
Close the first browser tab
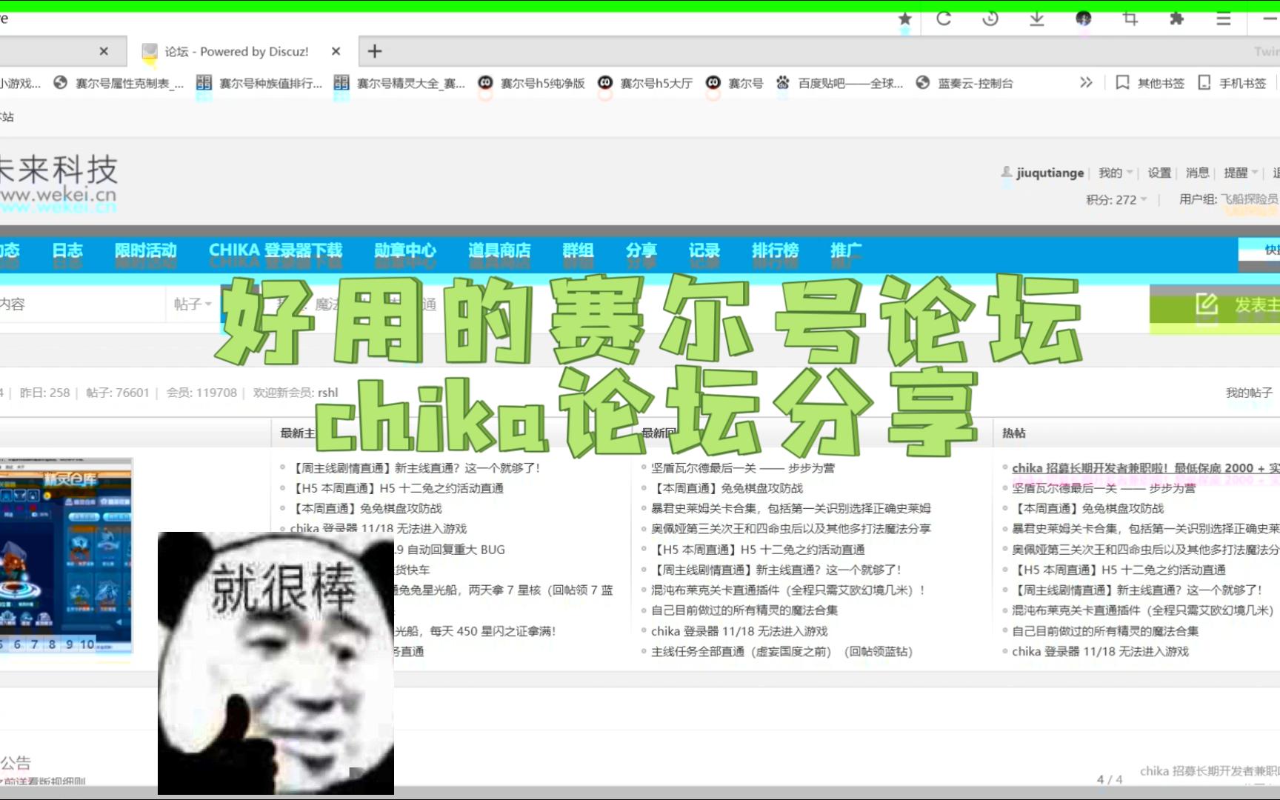pyautogui.click(x=104, y=51)
